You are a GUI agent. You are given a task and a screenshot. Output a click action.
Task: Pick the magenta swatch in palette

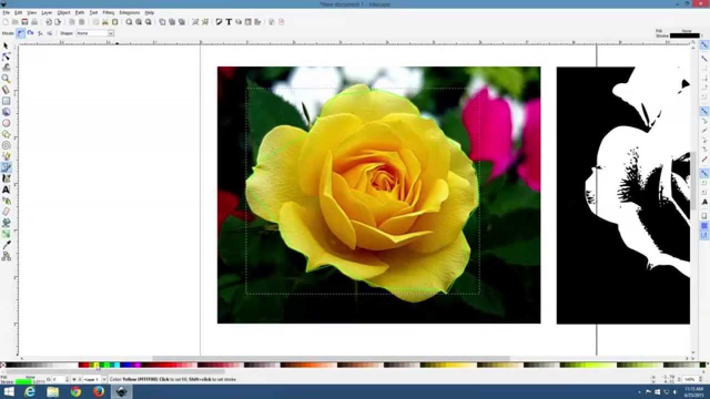138,365
